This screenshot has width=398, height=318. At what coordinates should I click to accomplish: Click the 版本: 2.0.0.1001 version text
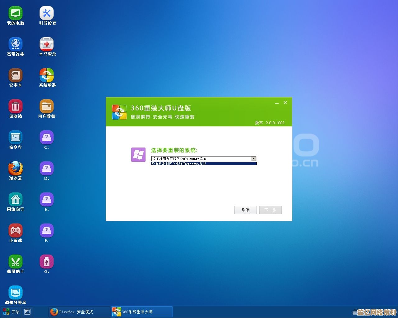click(270, 123)
